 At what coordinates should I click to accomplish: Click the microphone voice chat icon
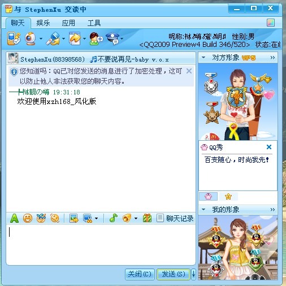(53, 38)
